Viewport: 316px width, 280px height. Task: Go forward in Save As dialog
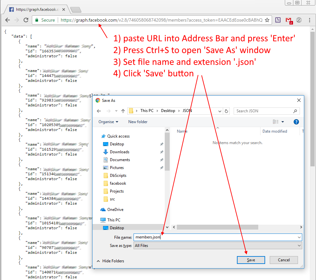click(x=108, y=111)
